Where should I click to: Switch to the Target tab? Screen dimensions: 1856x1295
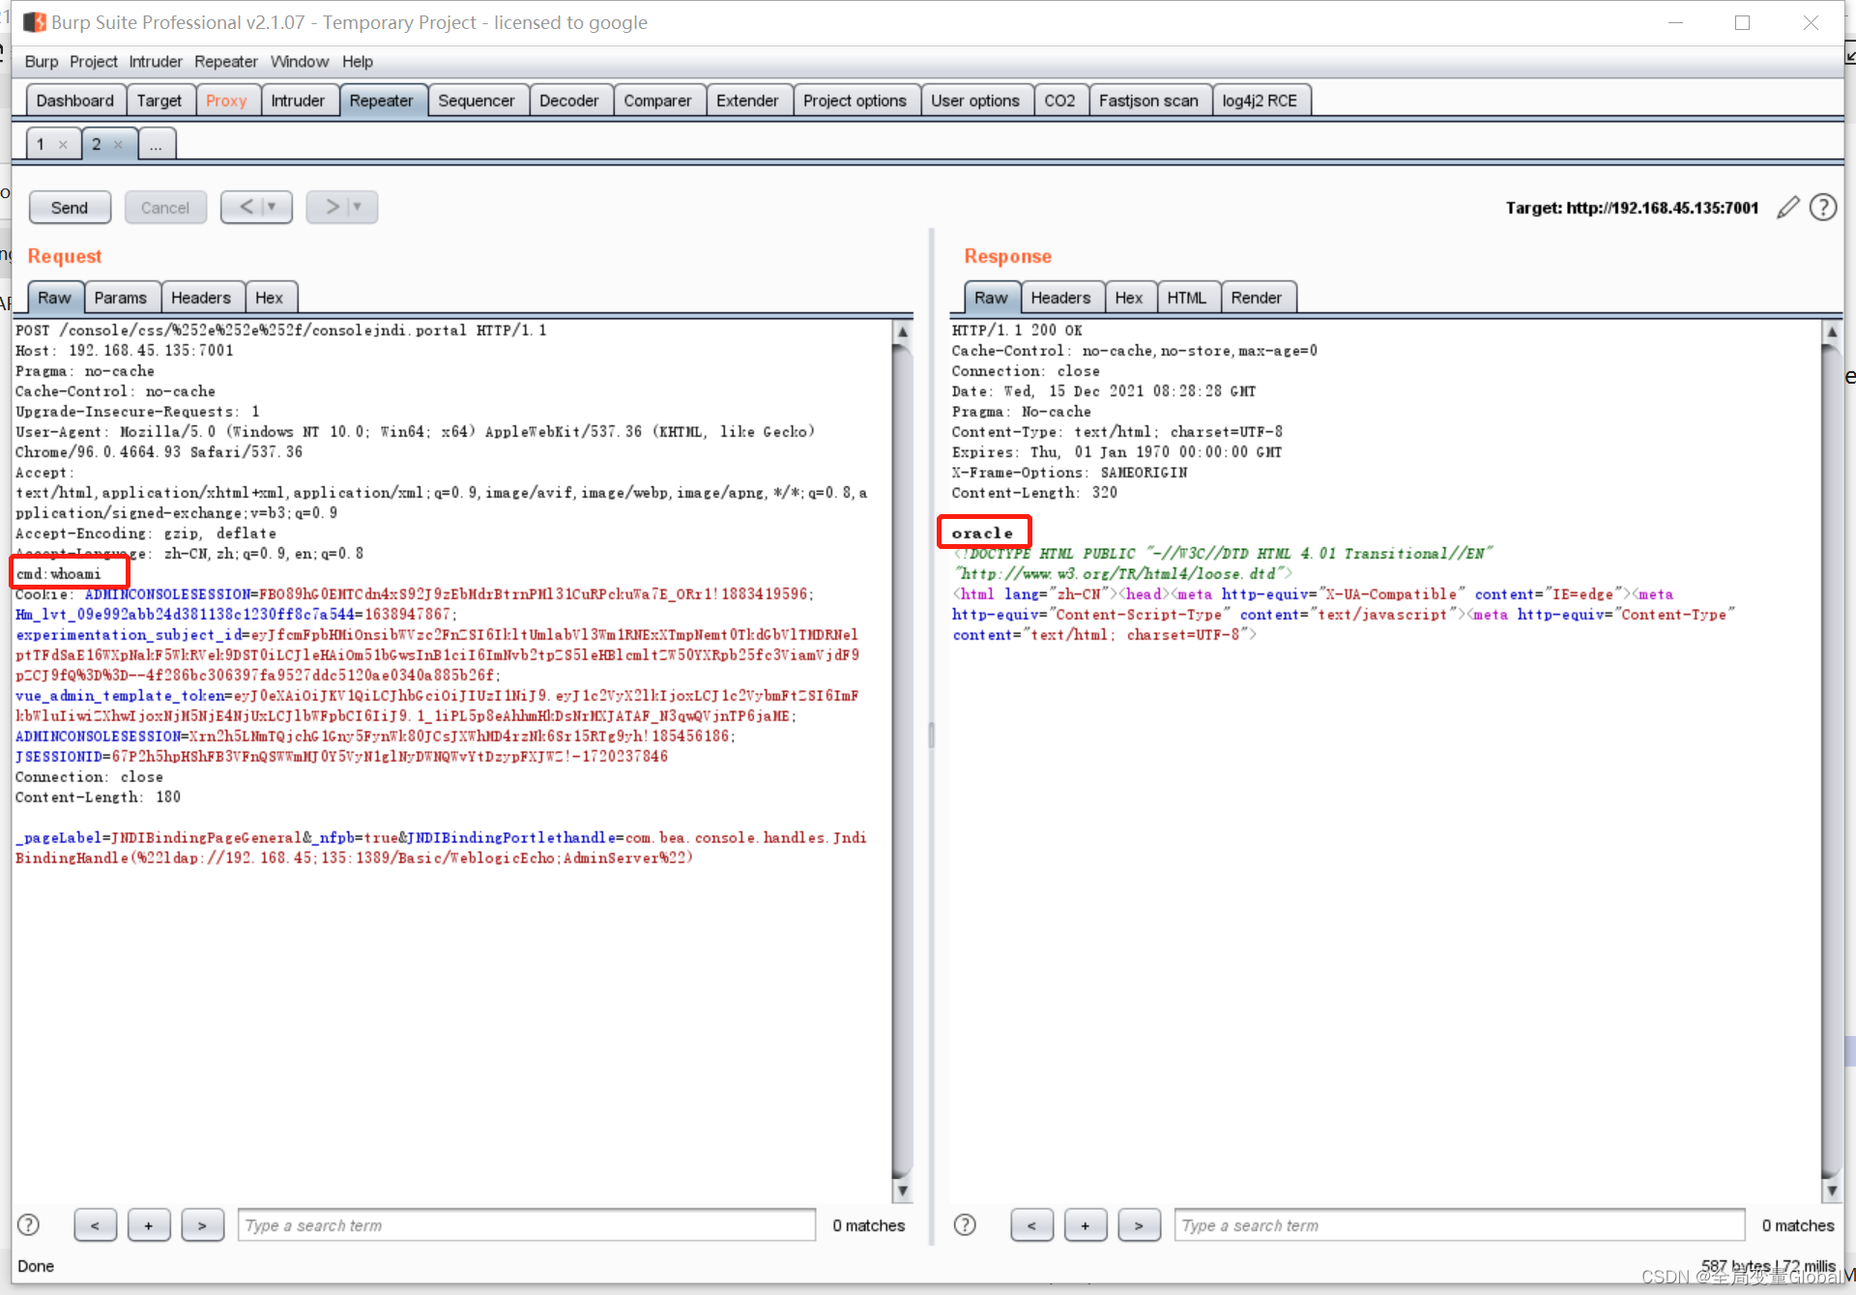pos(159,101)
